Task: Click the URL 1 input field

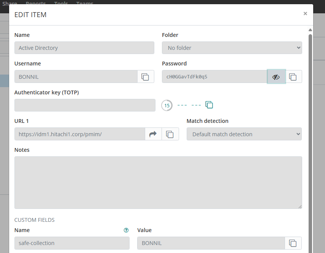Action: (x=80, y=134)
